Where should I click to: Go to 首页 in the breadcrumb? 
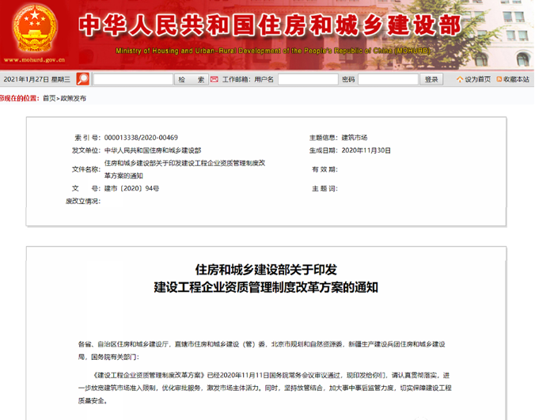(x=49, y=98)
